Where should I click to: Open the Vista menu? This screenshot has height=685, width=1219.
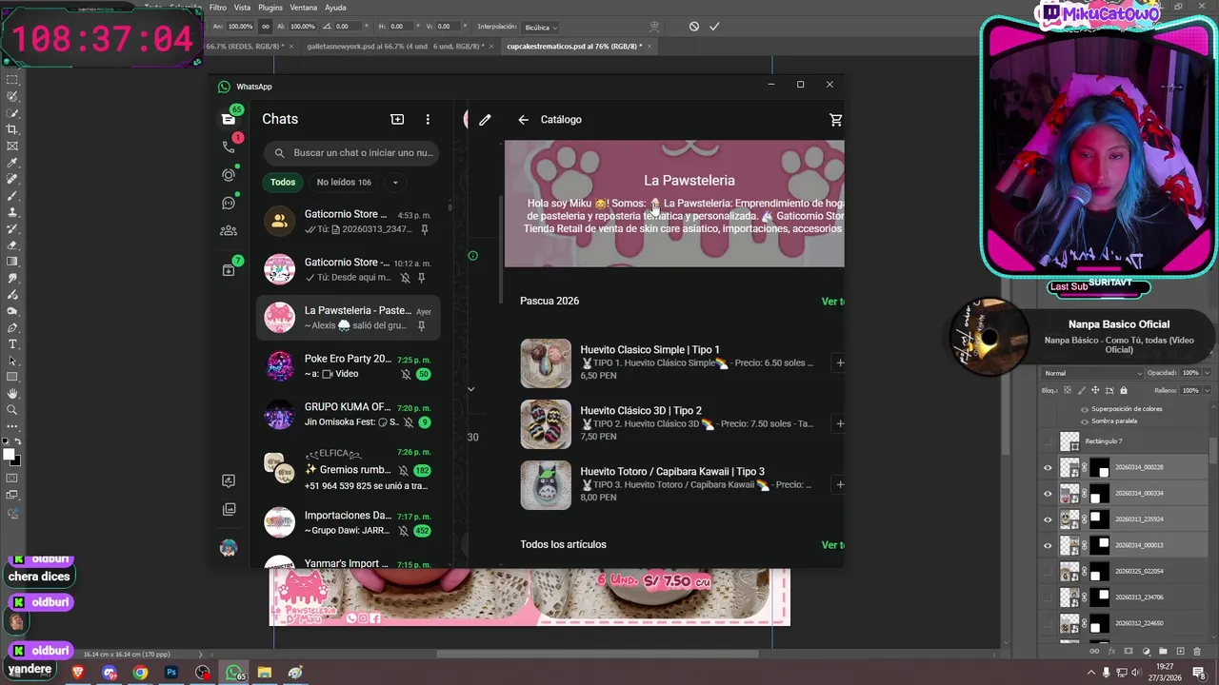[x=242, y=8]
